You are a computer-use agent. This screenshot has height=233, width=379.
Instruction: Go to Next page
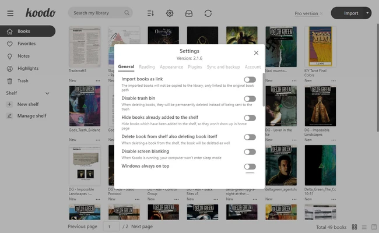click(x=142, y=227)
